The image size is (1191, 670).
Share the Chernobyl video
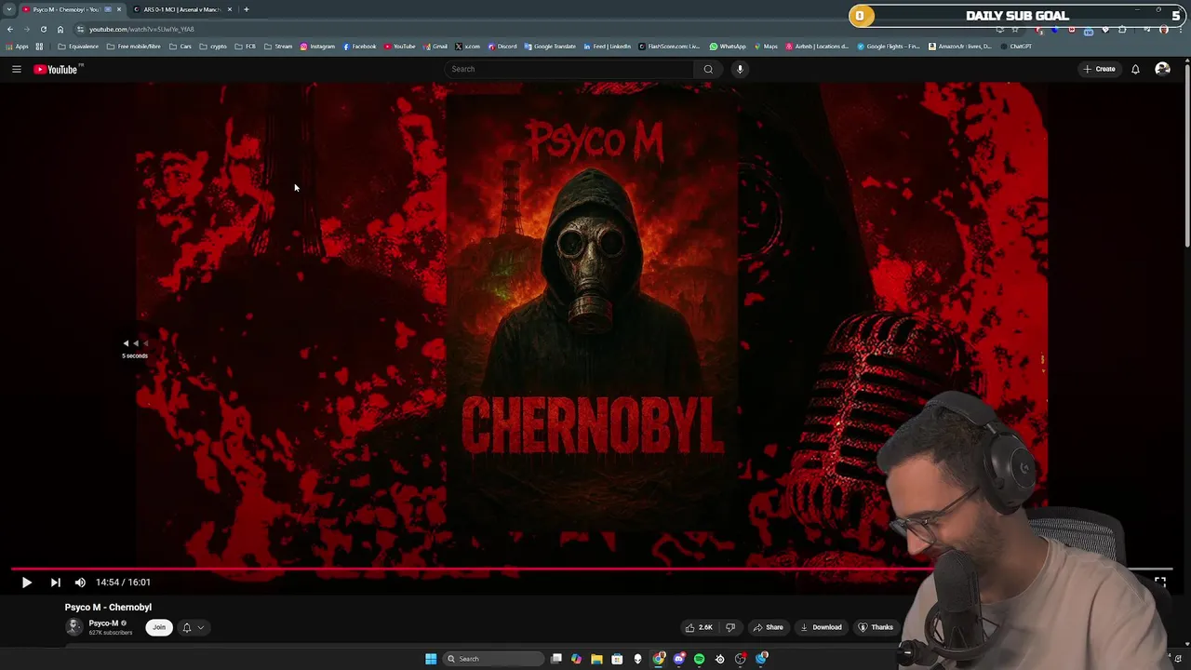click(768, 627)
